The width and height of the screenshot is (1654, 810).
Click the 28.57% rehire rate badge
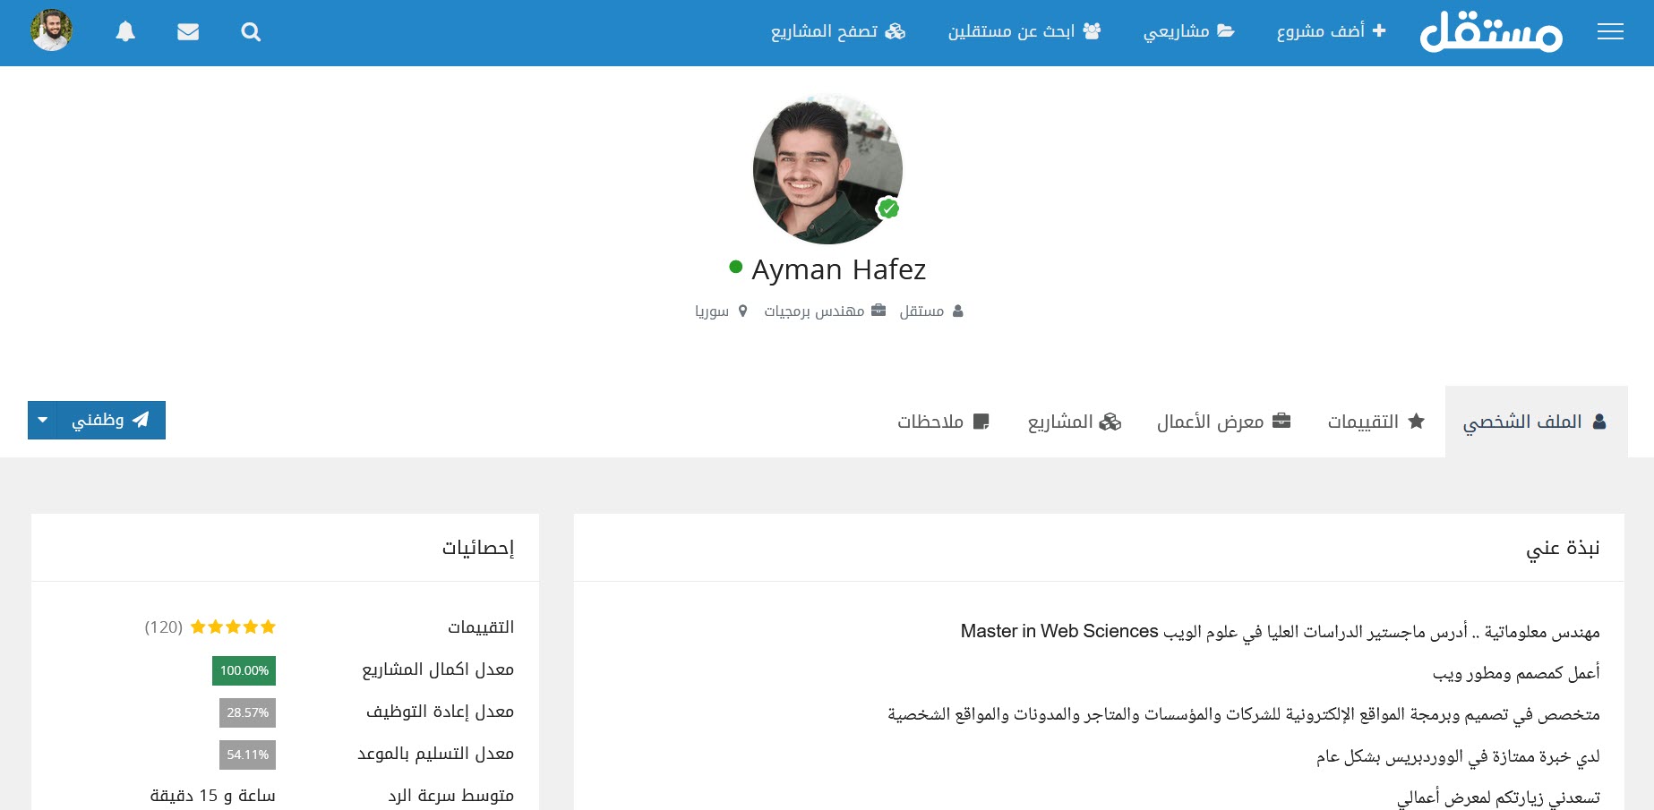coord(247,712)
